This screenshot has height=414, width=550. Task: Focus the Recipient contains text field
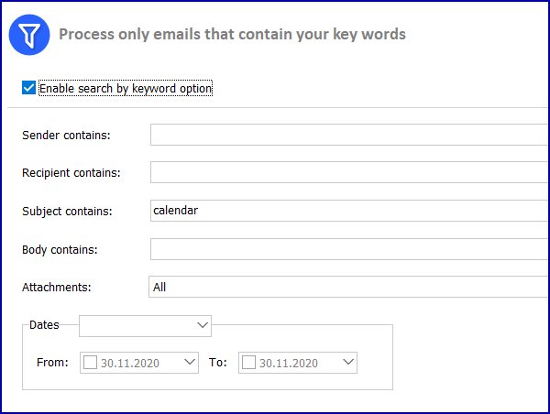(x=350, y=172)
